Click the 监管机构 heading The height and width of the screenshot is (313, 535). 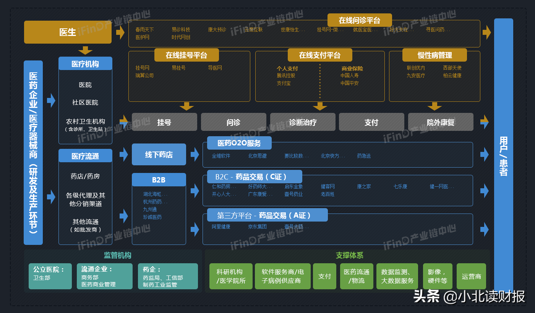click(x=118, y=255)
